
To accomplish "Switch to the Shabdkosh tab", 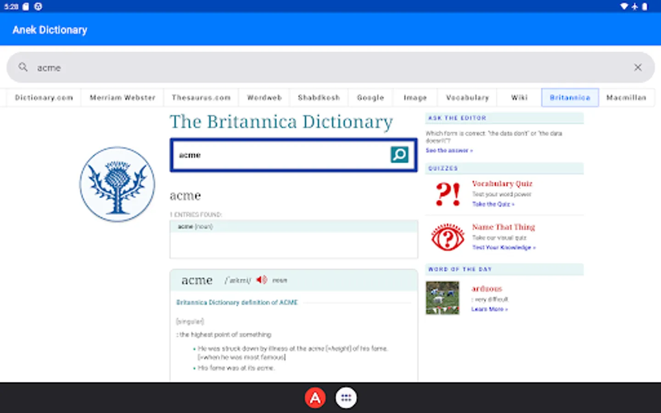I will [319, 98].
